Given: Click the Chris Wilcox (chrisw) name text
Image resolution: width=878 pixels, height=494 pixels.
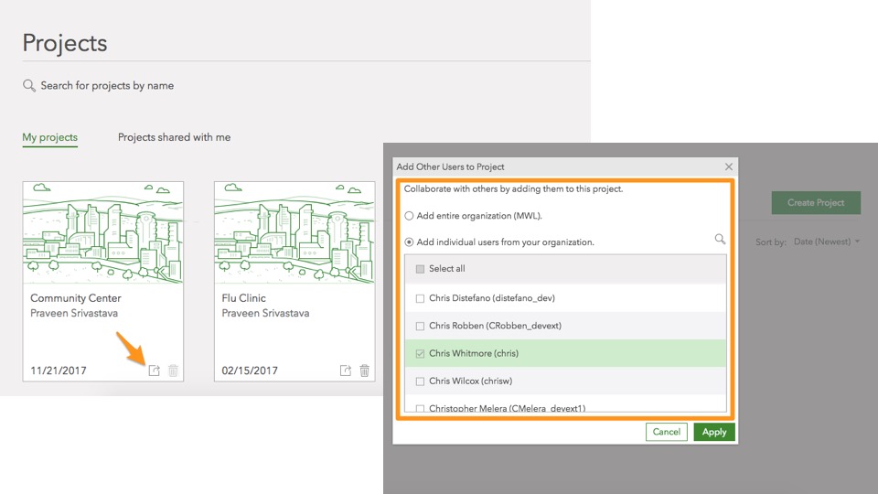Looking at the screenshot, I should [x=470, y=381].
